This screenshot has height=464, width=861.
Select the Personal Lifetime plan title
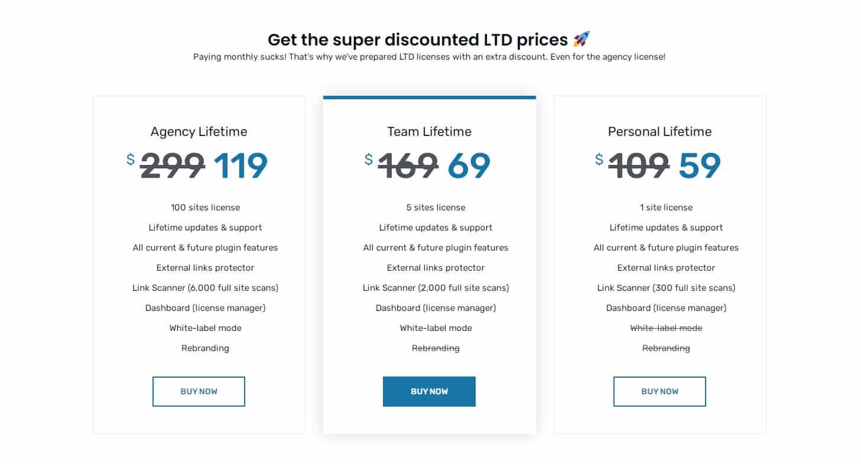(x=660, y=131)
